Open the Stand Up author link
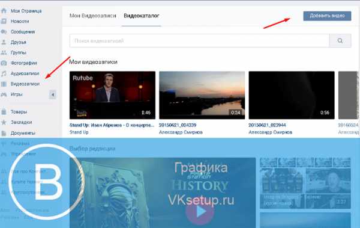This screenshot has height=228, width=360. click(x=79, y=132)
